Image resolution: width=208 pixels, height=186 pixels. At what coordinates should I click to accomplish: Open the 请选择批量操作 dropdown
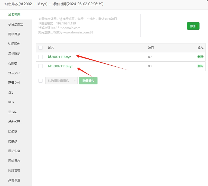pyautogui.click(x=61, y=80)
